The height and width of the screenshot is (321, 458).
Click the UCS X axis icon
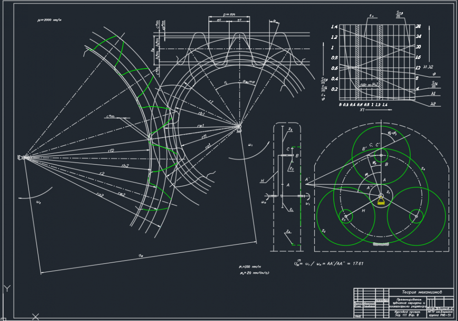click(35, 316)
